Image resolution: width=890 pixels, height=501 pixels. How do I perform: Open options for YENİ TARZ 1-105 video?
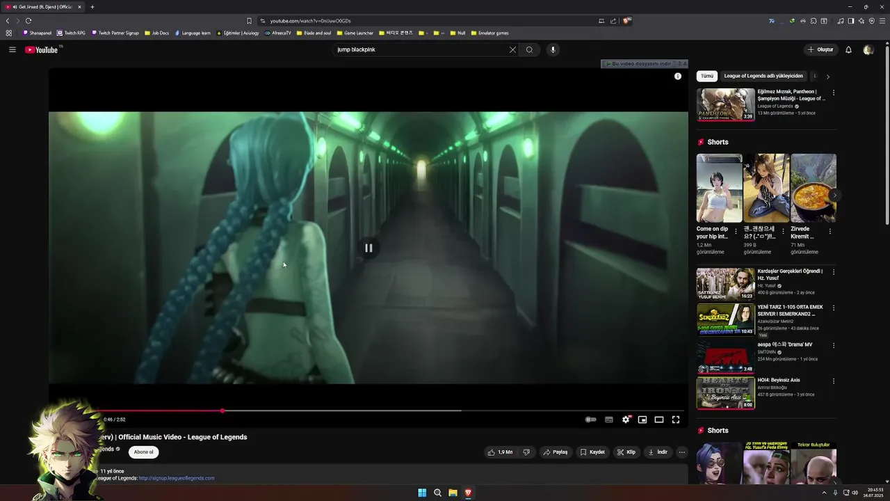(834, 308)
